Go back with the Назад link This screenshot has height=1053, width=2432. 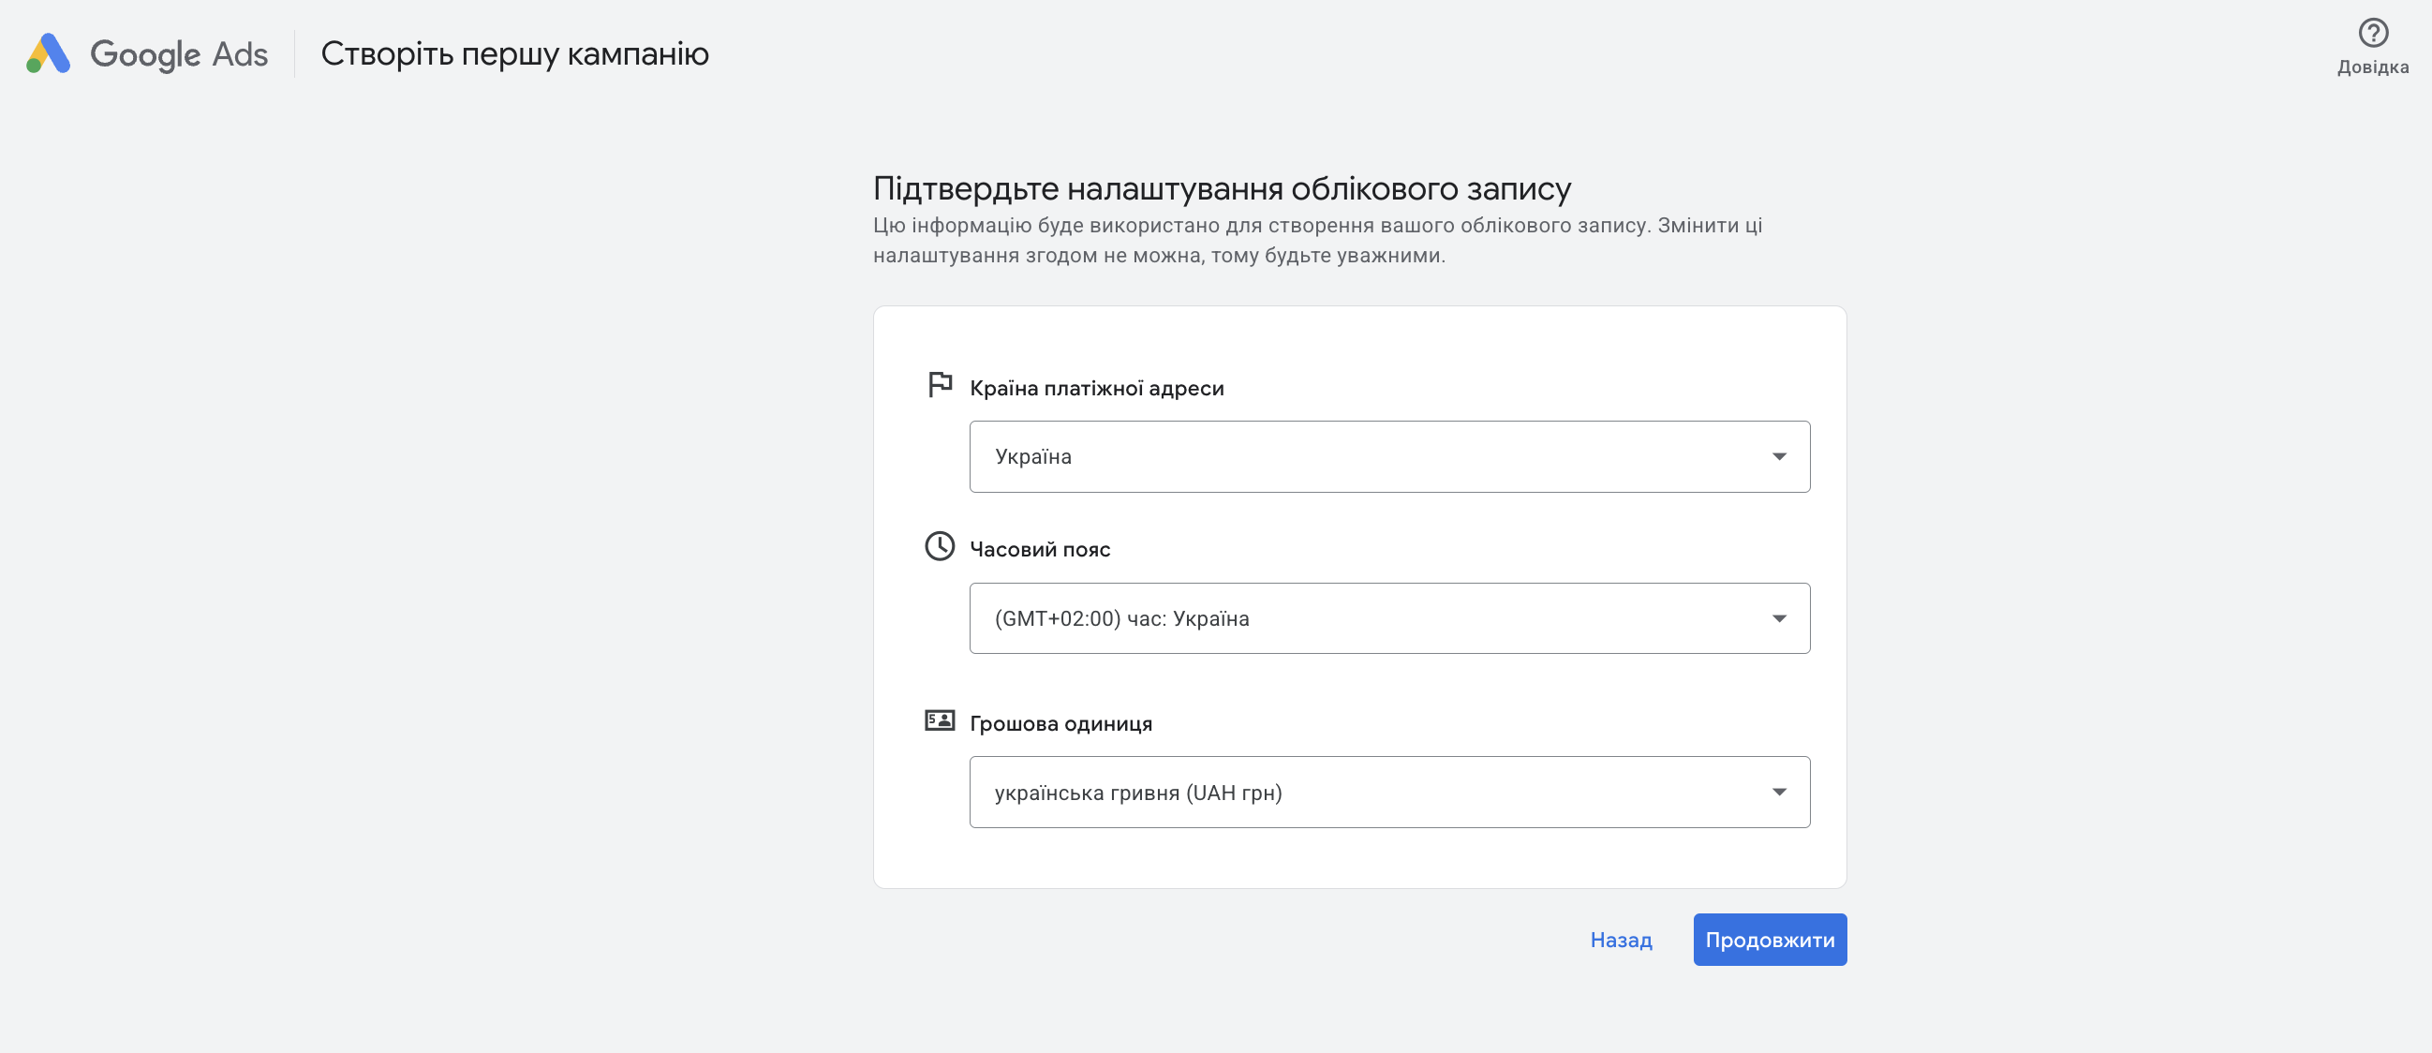[1620, 941]
